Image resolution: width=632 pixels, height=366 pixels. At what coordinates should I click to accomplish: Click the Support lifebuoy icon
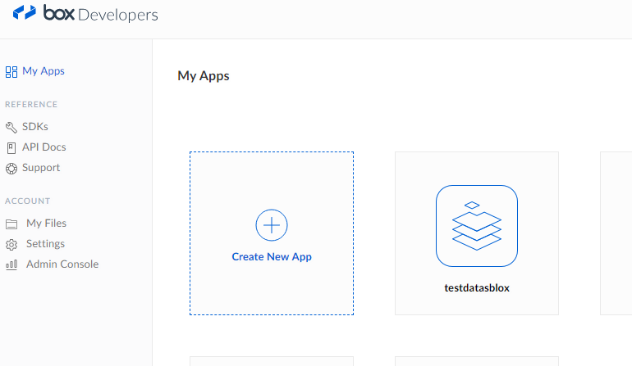point(11,169)
